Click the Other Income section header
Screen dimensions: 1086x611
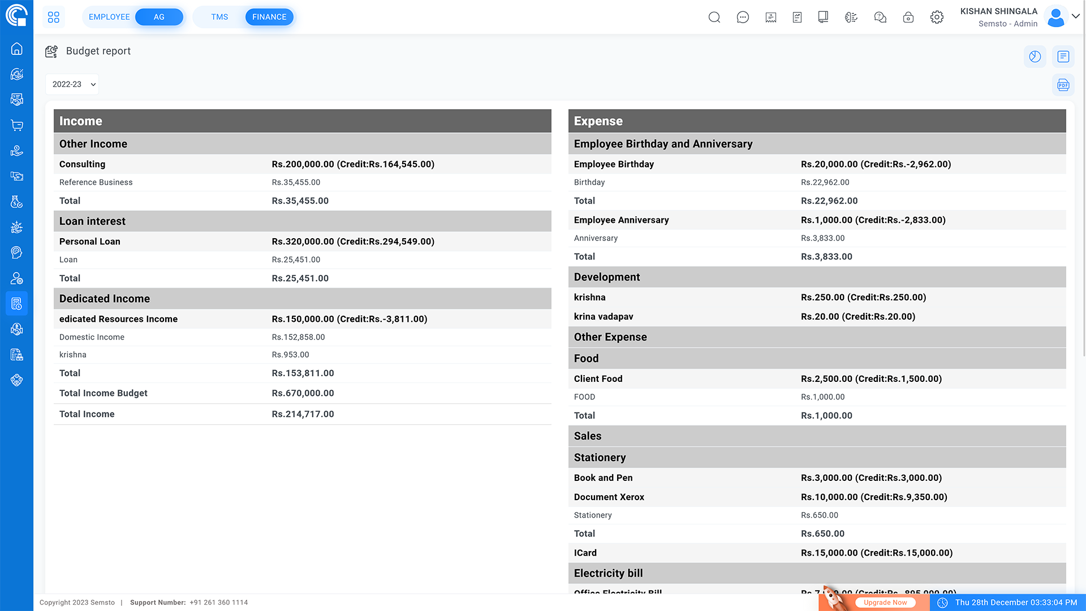pos(303,144)
